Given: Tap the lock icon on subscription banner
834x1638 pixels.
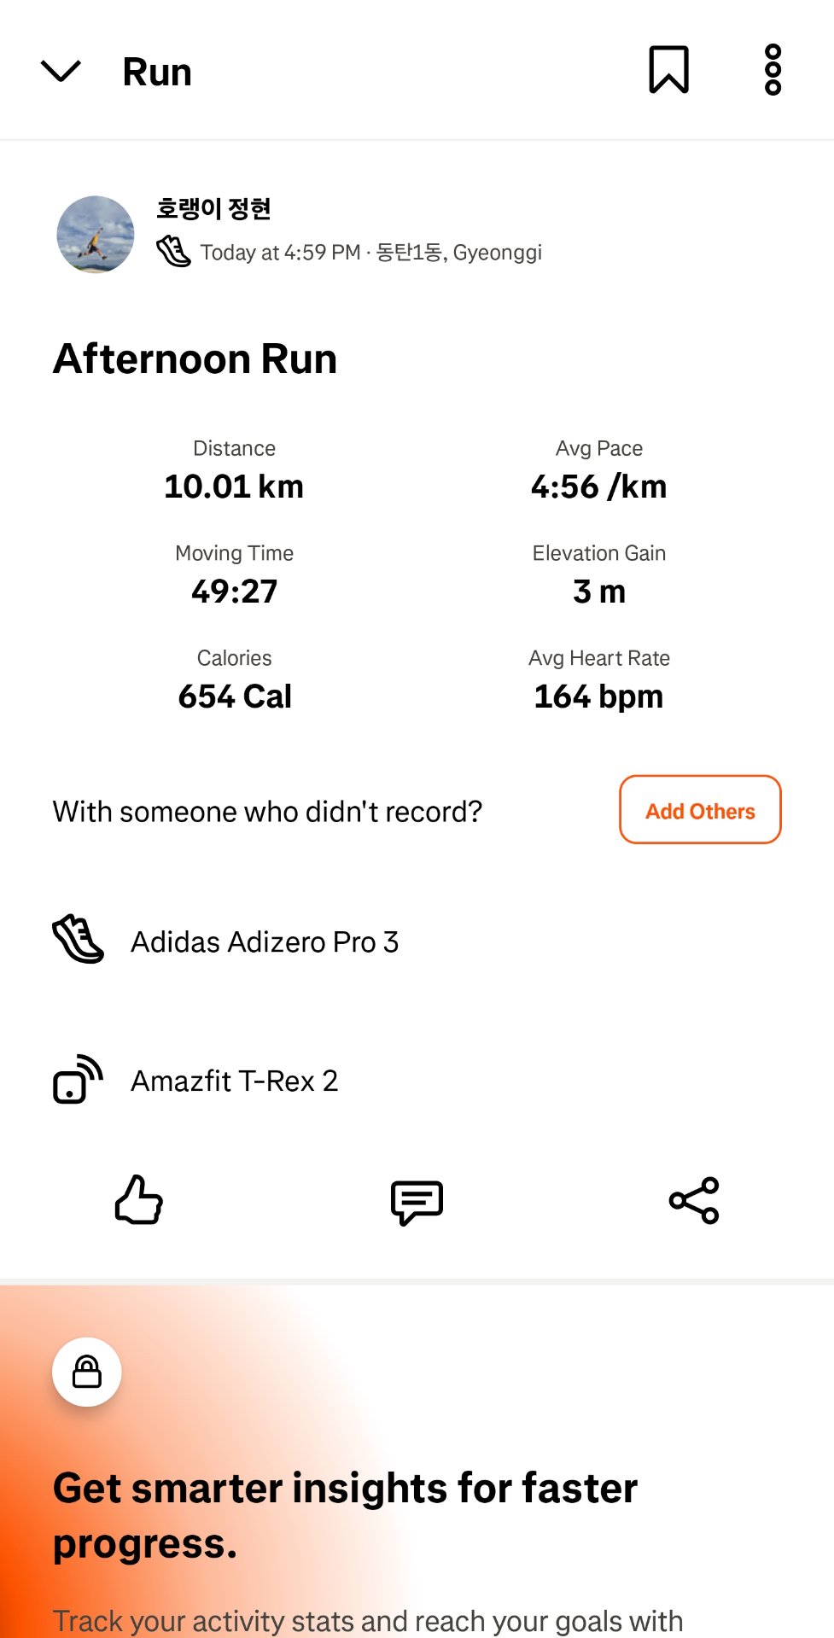Looking at the screenshot, I should tap(87, 1372).
